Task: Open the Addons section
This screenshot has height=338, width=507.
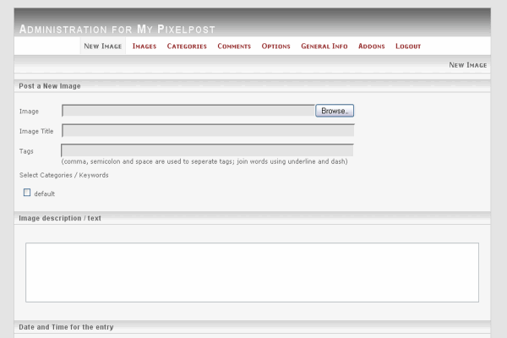Action: (371, 46)
